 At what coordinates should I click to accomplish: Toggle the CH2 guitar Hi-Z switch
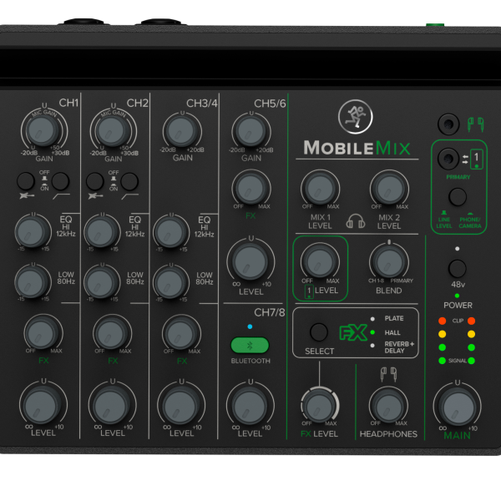coord(95,181)
